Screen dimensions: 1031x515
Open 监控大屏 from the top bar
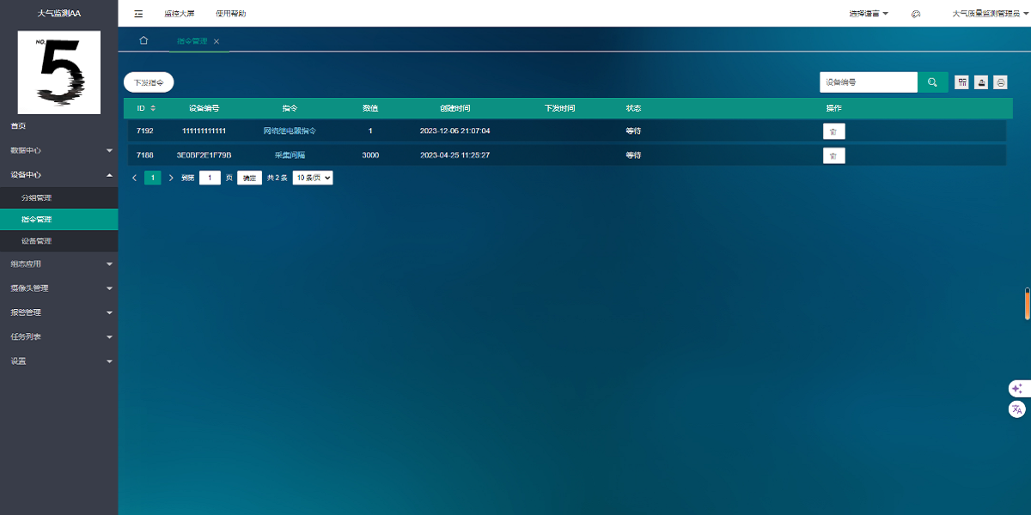[180, 14]
